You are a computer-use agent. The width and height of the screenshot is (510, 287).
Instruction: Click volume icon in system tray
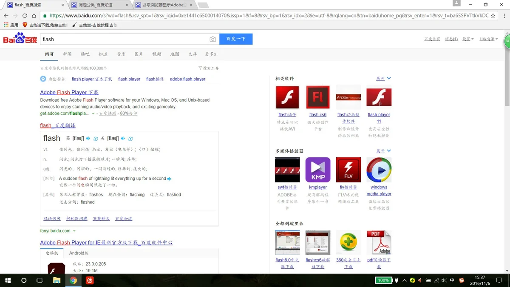[444, 280]
